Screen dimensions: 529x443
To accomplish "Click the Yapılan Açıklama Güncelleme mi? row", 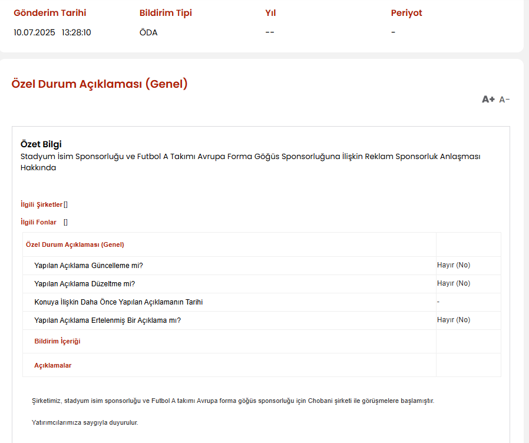I will (262, 266).
